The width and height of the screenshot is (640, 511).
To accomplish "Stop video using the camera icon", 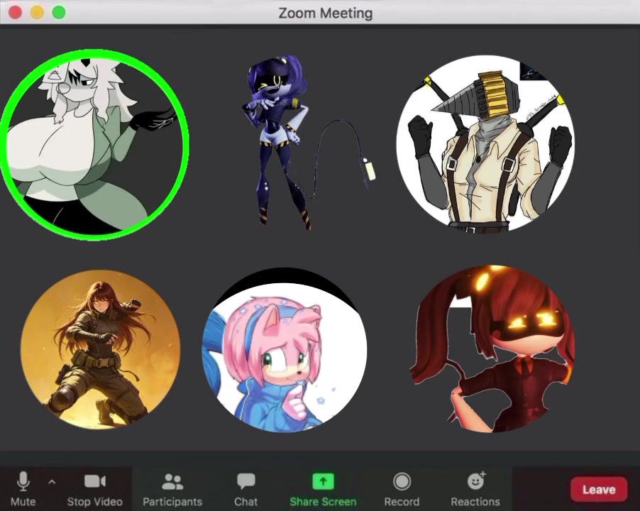I will point(94,488).
